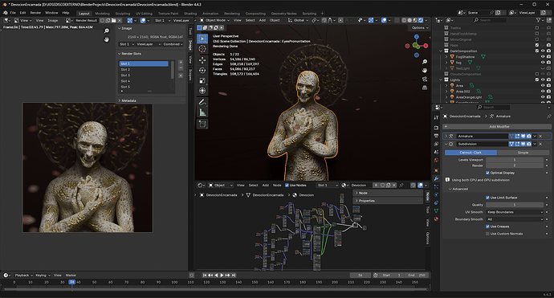The height and width of the screenshot is (298, 554).
Task: Expand the Armature modifier panel
Action: point(446,136)
